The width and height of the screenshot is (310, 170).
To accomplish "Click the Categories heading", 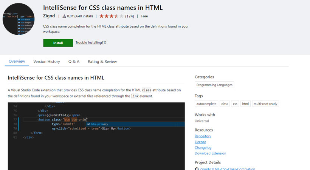I will coord(204,77).
